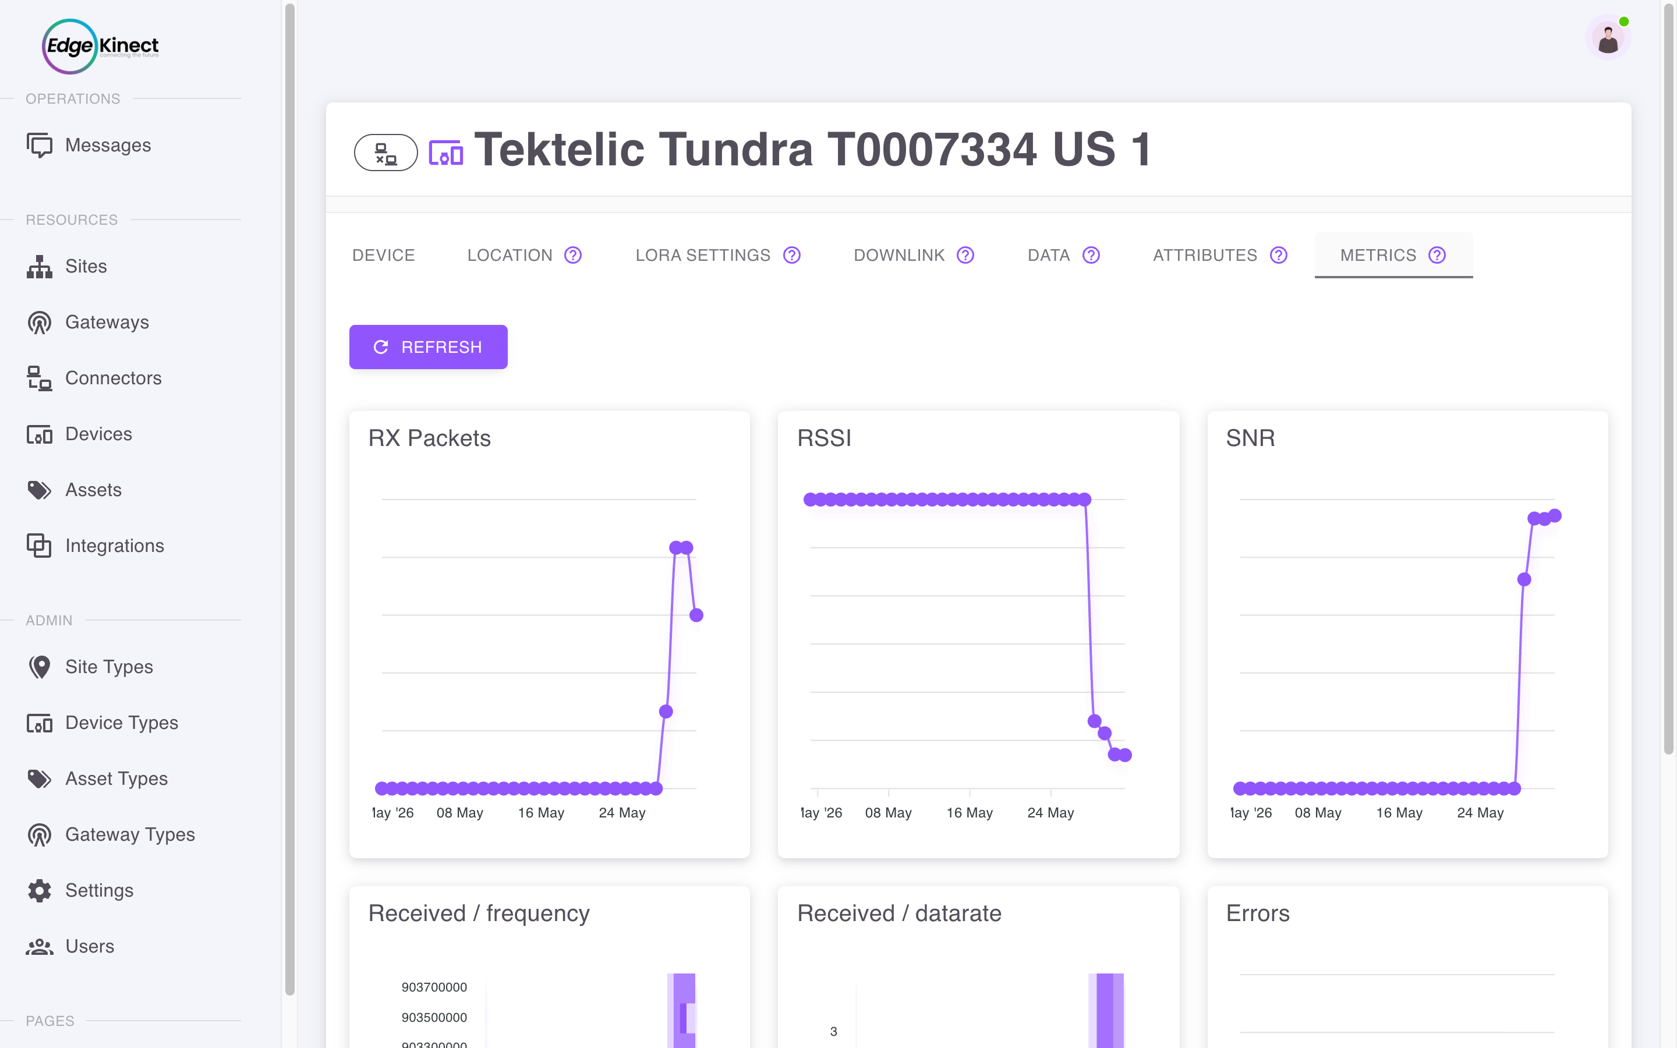
Task: Open the user avatar profile menu
Action: click(1608, 38)
